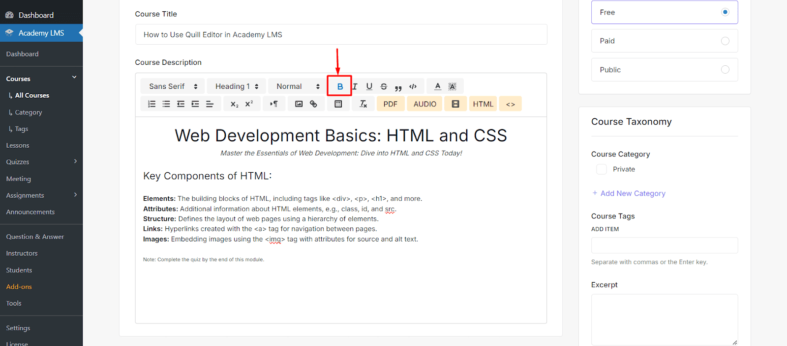Apply underline formatting
Screen dimensions: 787x346
369,86
